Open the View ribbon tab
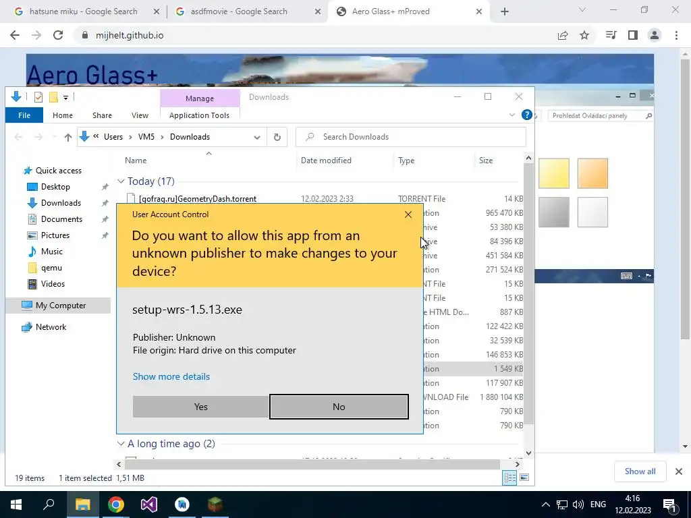The width and height of the screenshot is (691, 518). [x=140, y=115]
